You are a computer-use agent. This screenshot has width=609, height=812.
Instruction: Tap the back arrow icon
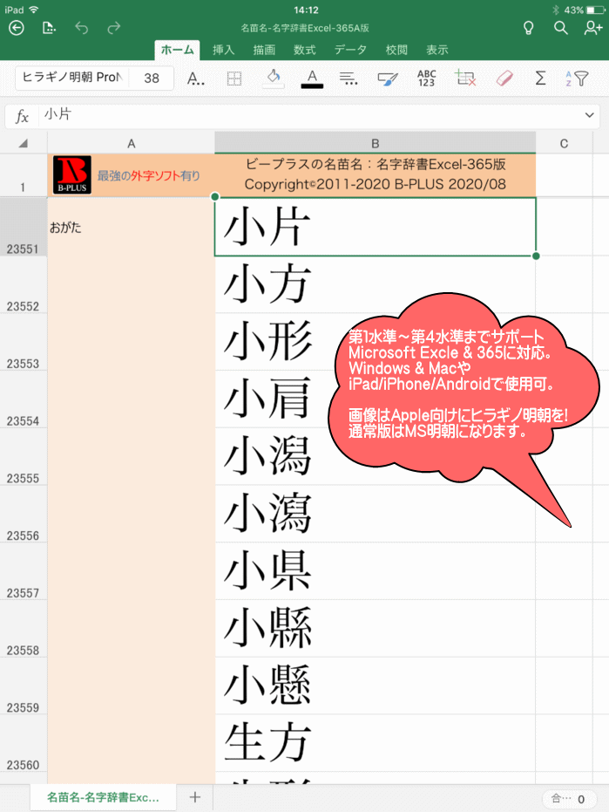tap(17, 28)
